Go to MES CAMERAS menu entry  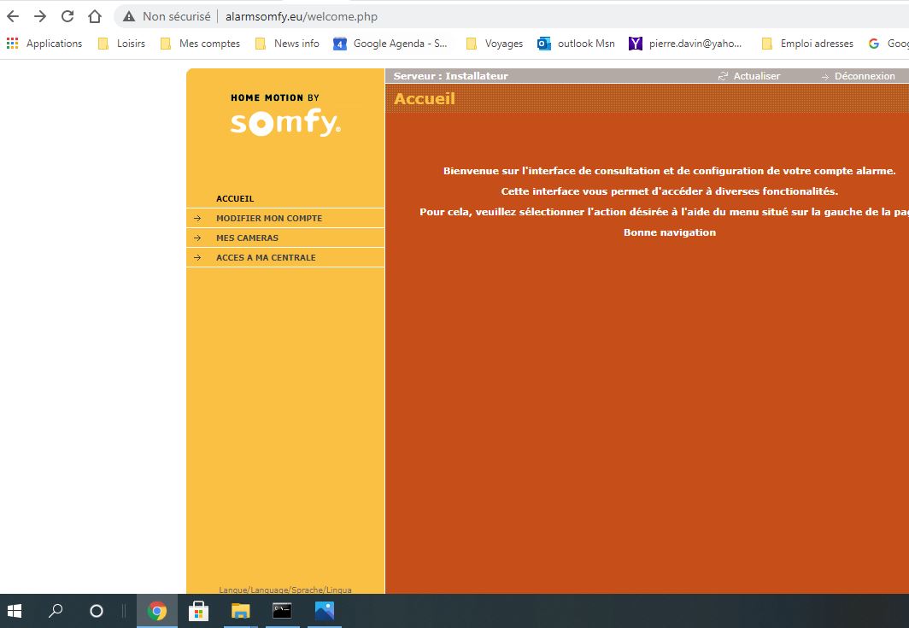(x=247, y=238)
